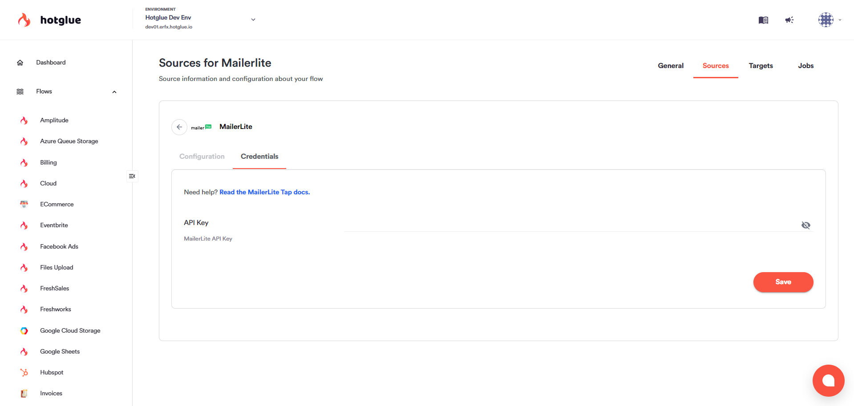Open the Read the MailerLite Tap docs link
This screenshot has height=406, width=854.
pos(265,192)
